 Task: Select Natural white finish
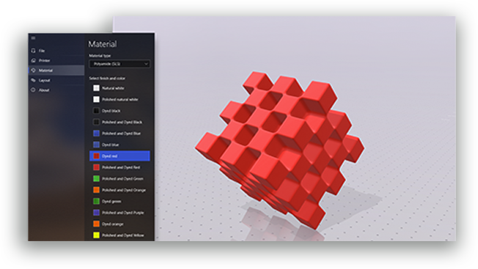[119, 88]
